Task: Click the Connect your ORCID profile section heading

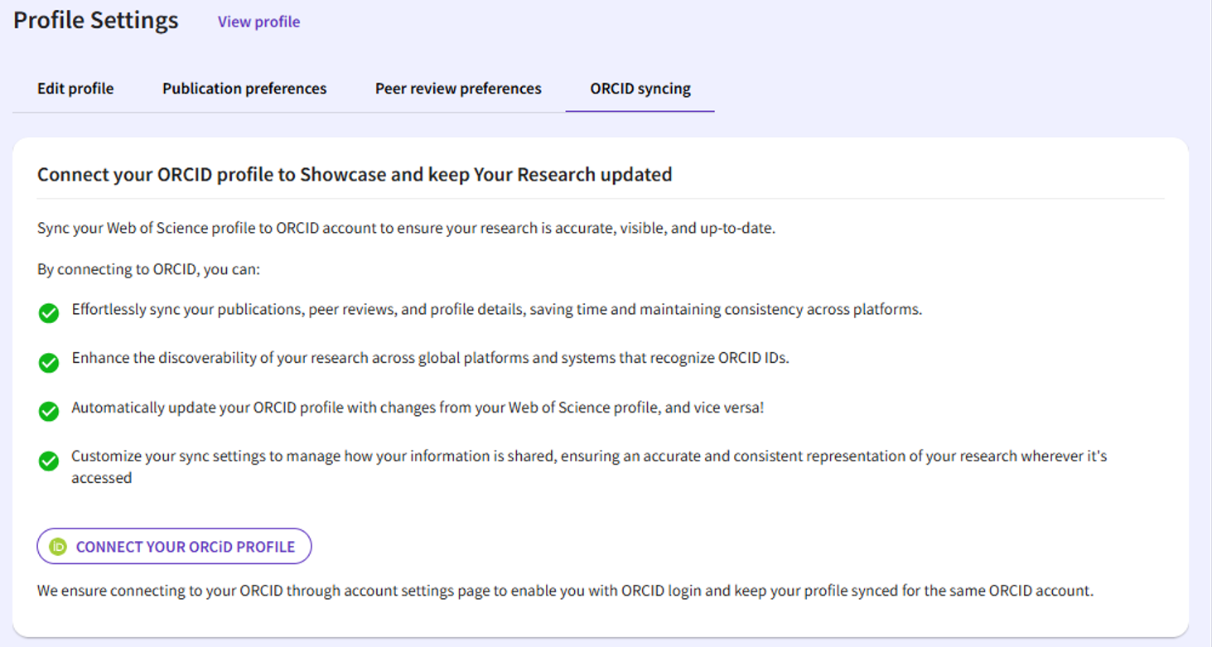Action: click(355, 175)
